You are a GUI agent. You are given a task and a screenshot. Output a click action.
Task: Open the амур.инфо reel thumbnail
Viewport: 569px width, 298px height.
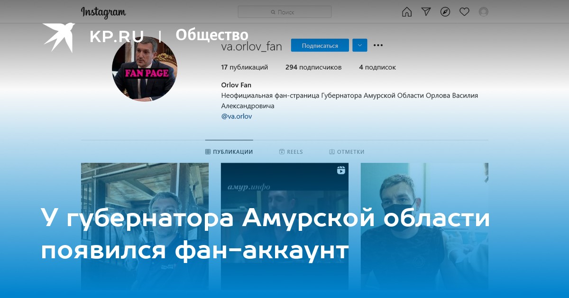[x=284, y=226]
